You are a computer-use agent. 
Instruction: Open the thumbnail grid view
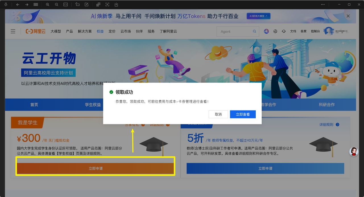[x=36, y=5]
